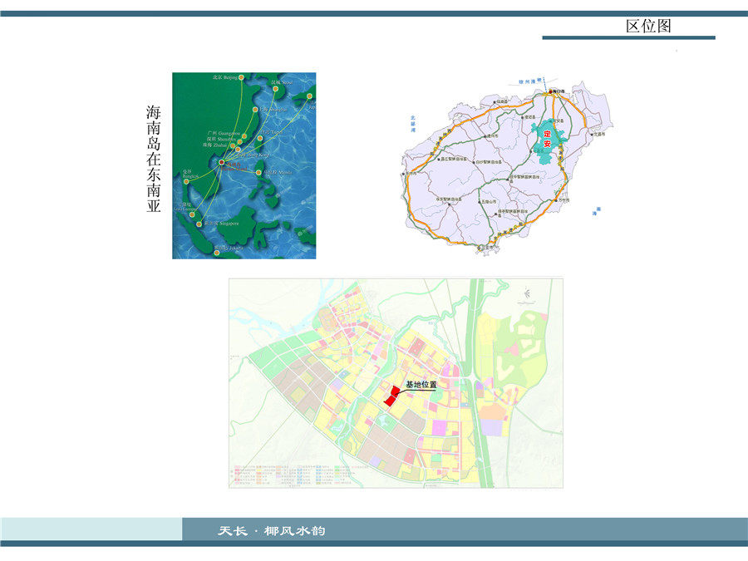Click the 区位图 slide title
The height and width of the screenshot is (561, 748).
coord(648,26)
